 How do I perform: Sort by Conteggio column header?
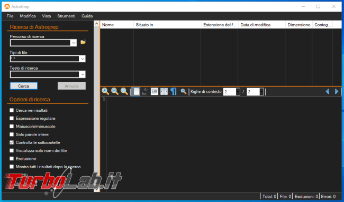pyautogui.click(x=322, y=25)
